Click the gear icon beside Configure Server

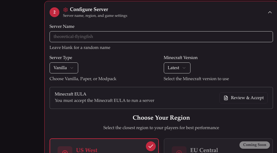pos(66,10)
